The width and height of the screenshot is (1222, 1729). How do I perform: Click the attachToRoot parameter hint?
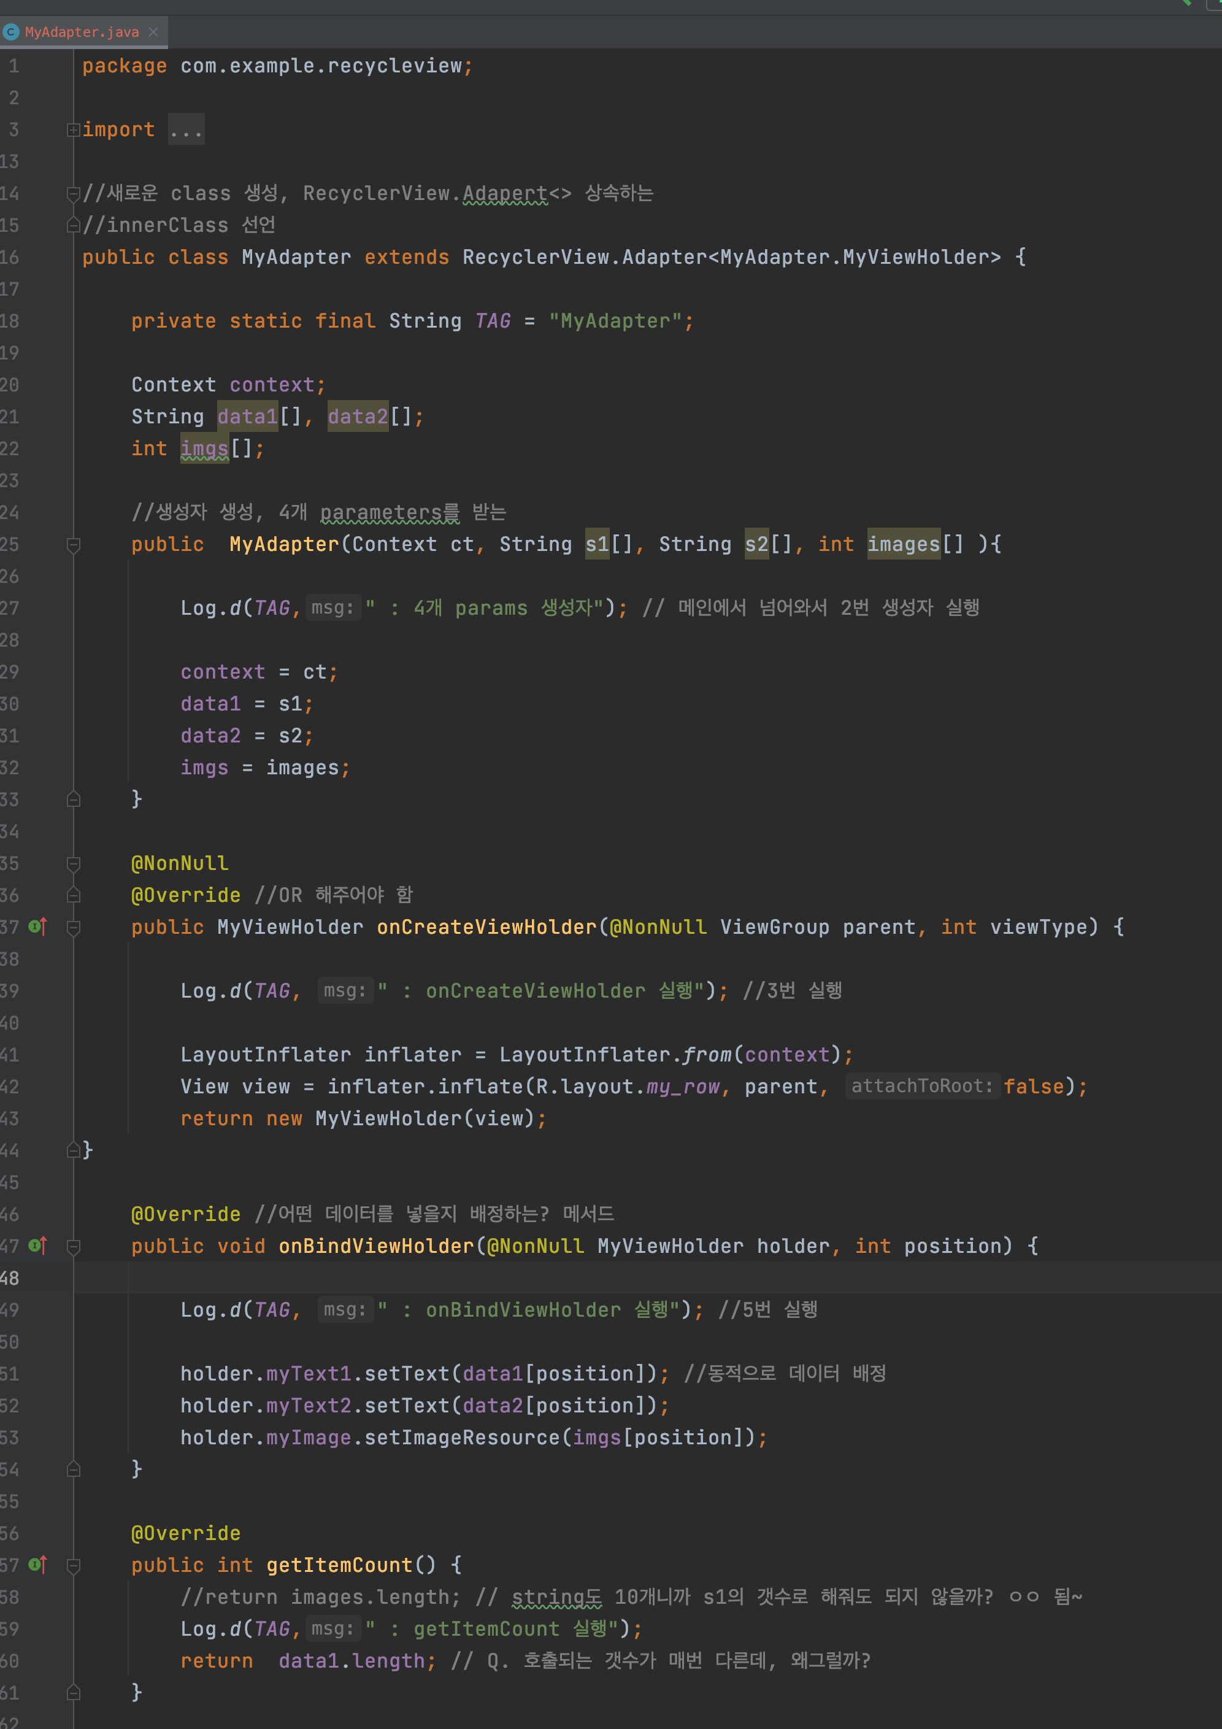click(x=921, y=1086)
